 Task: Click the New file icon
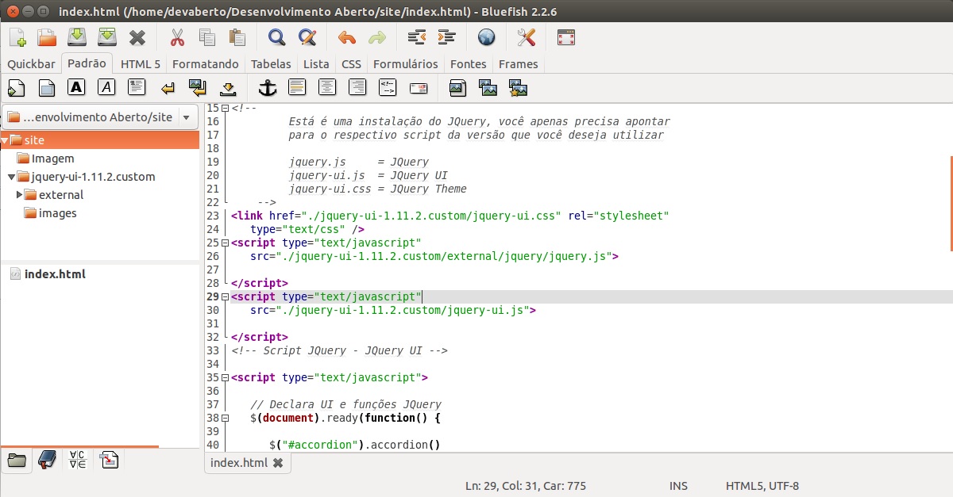pyautogui.click(x=17, y=37)
